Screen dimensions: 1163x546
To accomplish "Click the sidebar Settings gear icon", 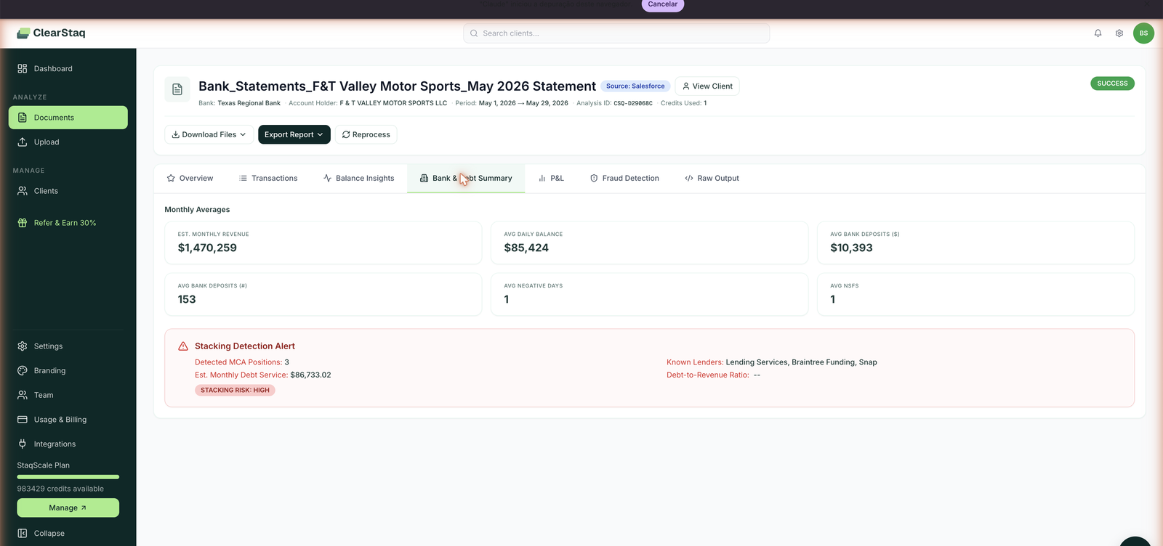I will tap(23, 346).
